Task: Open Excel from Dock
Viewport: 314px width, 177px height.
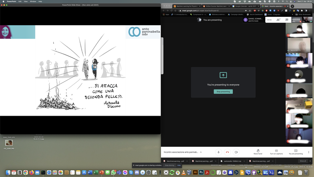Action: (x=96, y=172)
